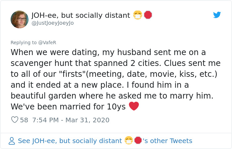Image resolution: width=232 pixels, height=149 pixels.
Task: Open the @JustJoeyJoeyJo handle
Action: tap(52, 23)
